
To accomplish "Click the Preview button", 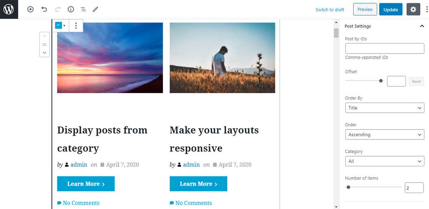I will [365, 9].
